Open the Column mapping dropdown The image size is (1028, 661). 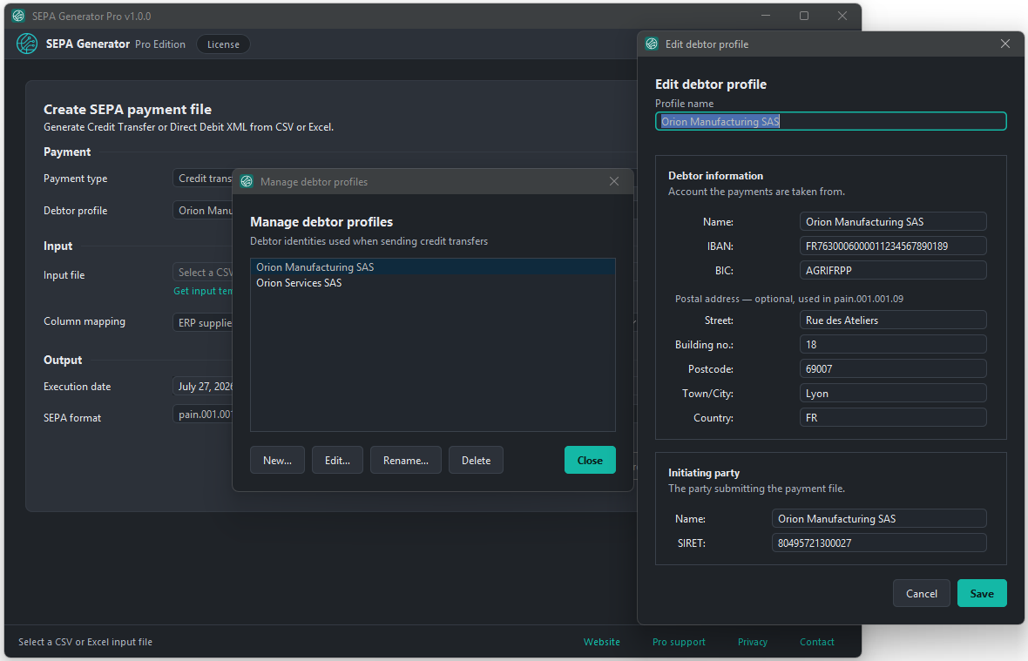203,322
